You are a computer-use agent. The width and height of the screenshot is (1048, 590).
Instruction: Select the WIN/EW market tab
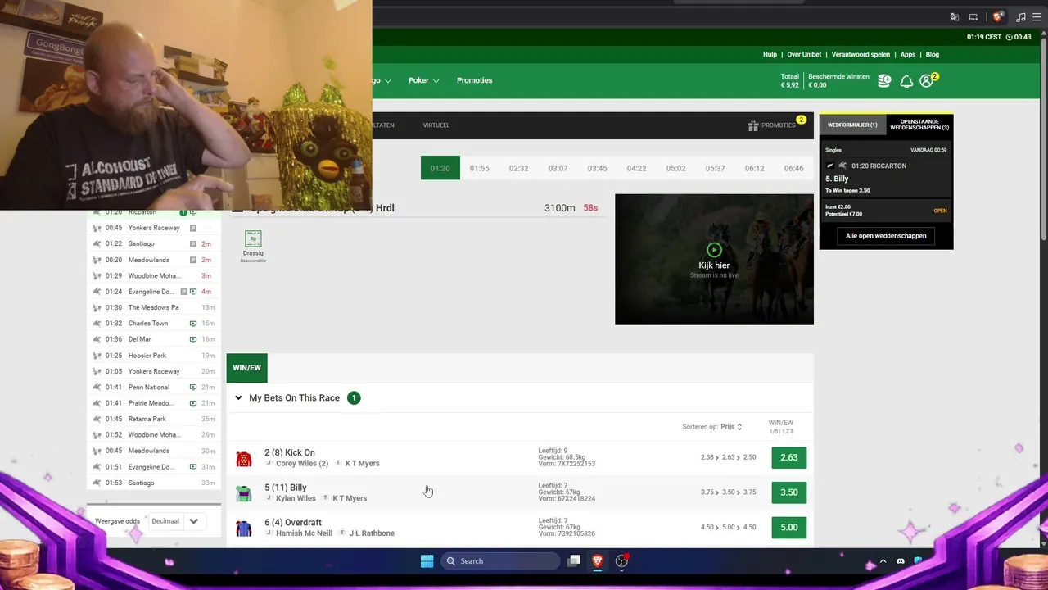coord(246,368)
